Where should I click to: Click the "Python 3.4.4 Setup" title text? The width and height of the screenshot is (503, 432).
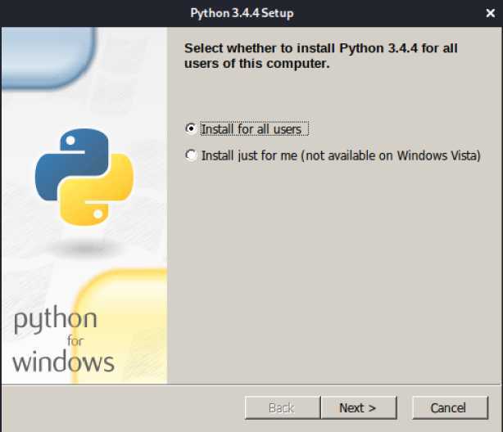pos(242,13)
